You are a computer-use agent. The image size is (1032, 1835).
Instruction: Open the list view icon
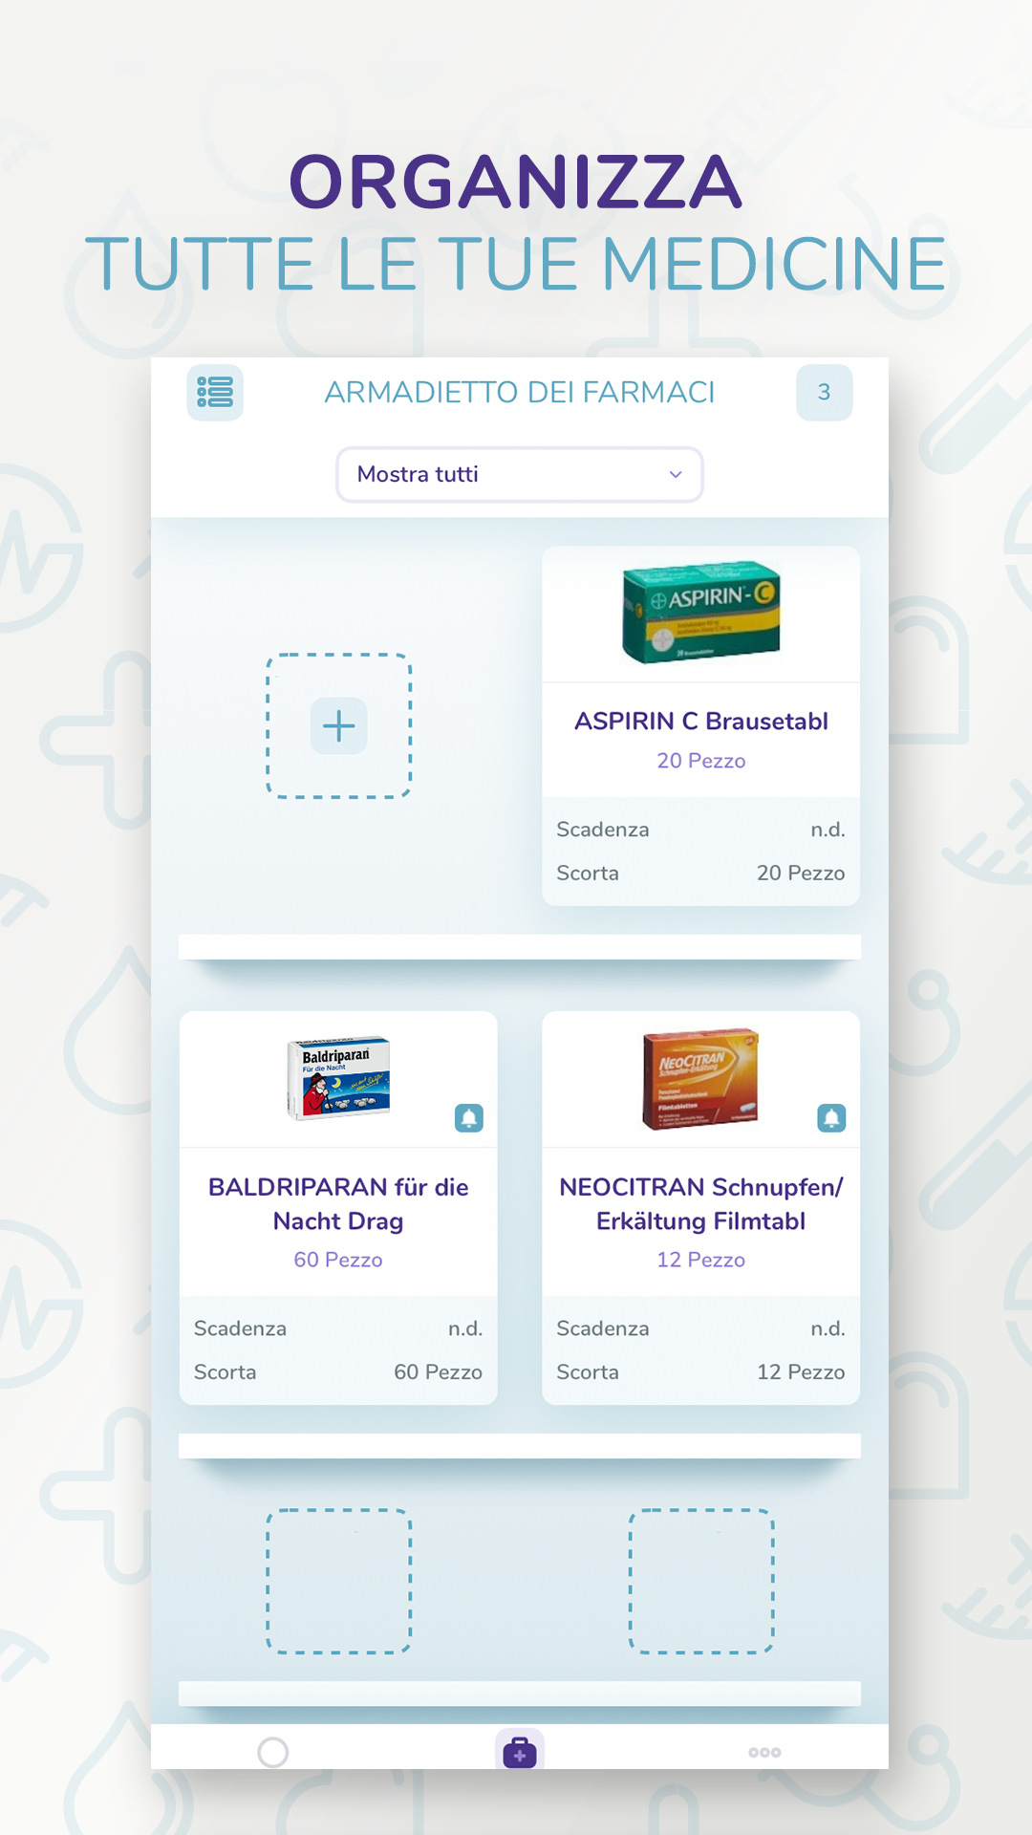tap(215, 392)
